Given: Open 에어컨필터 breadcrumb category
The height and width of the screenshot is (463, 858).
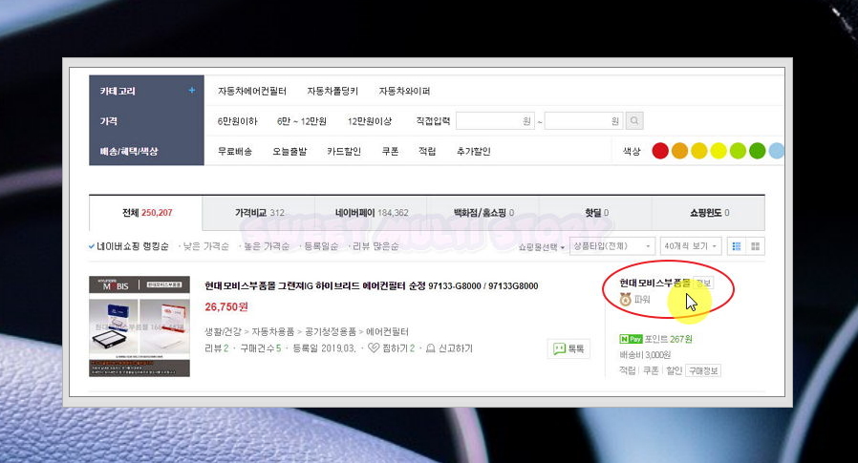Looking at the screenshot, I should (387, 332).
